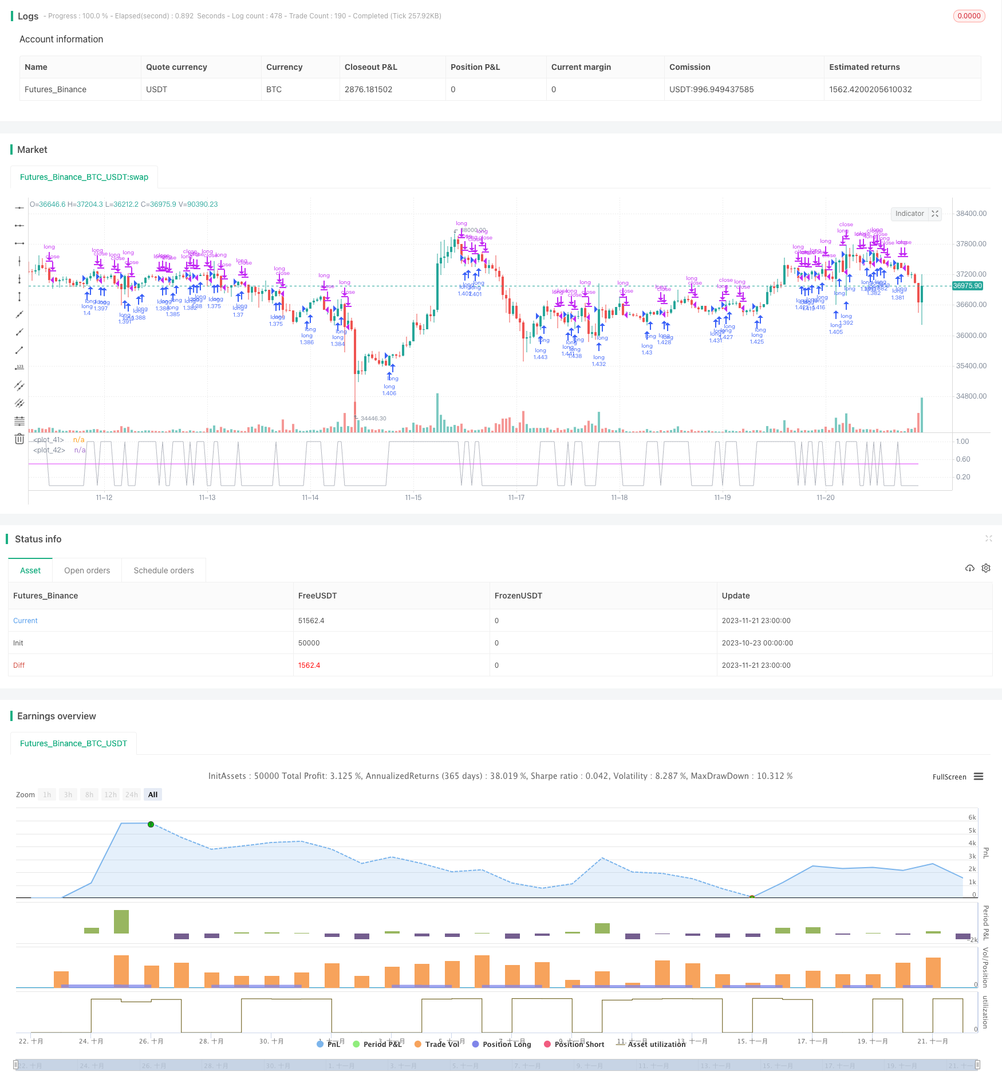This screenshot has height=1087, width=1002.
Task: Set zoom range to 12h
Action: pyautogui.click(x=111, y=794)
